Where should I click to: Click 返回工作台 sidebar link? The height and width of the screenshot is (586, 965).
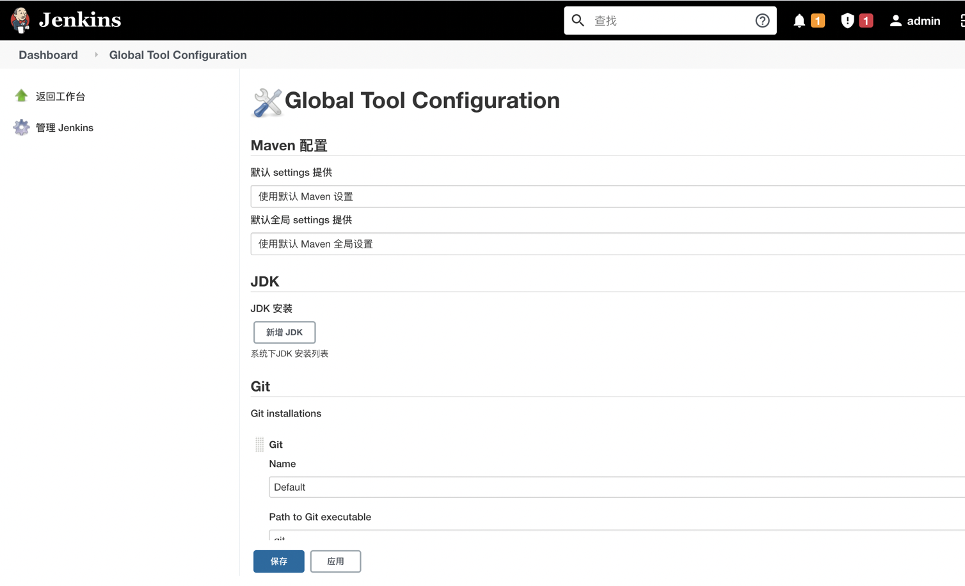click(x=60, y=97)
